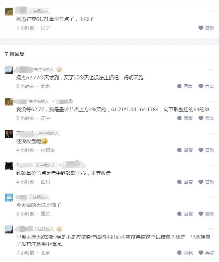
Task: Reply to the 2 小时前 北京 comment
Action: coord(185,252)
